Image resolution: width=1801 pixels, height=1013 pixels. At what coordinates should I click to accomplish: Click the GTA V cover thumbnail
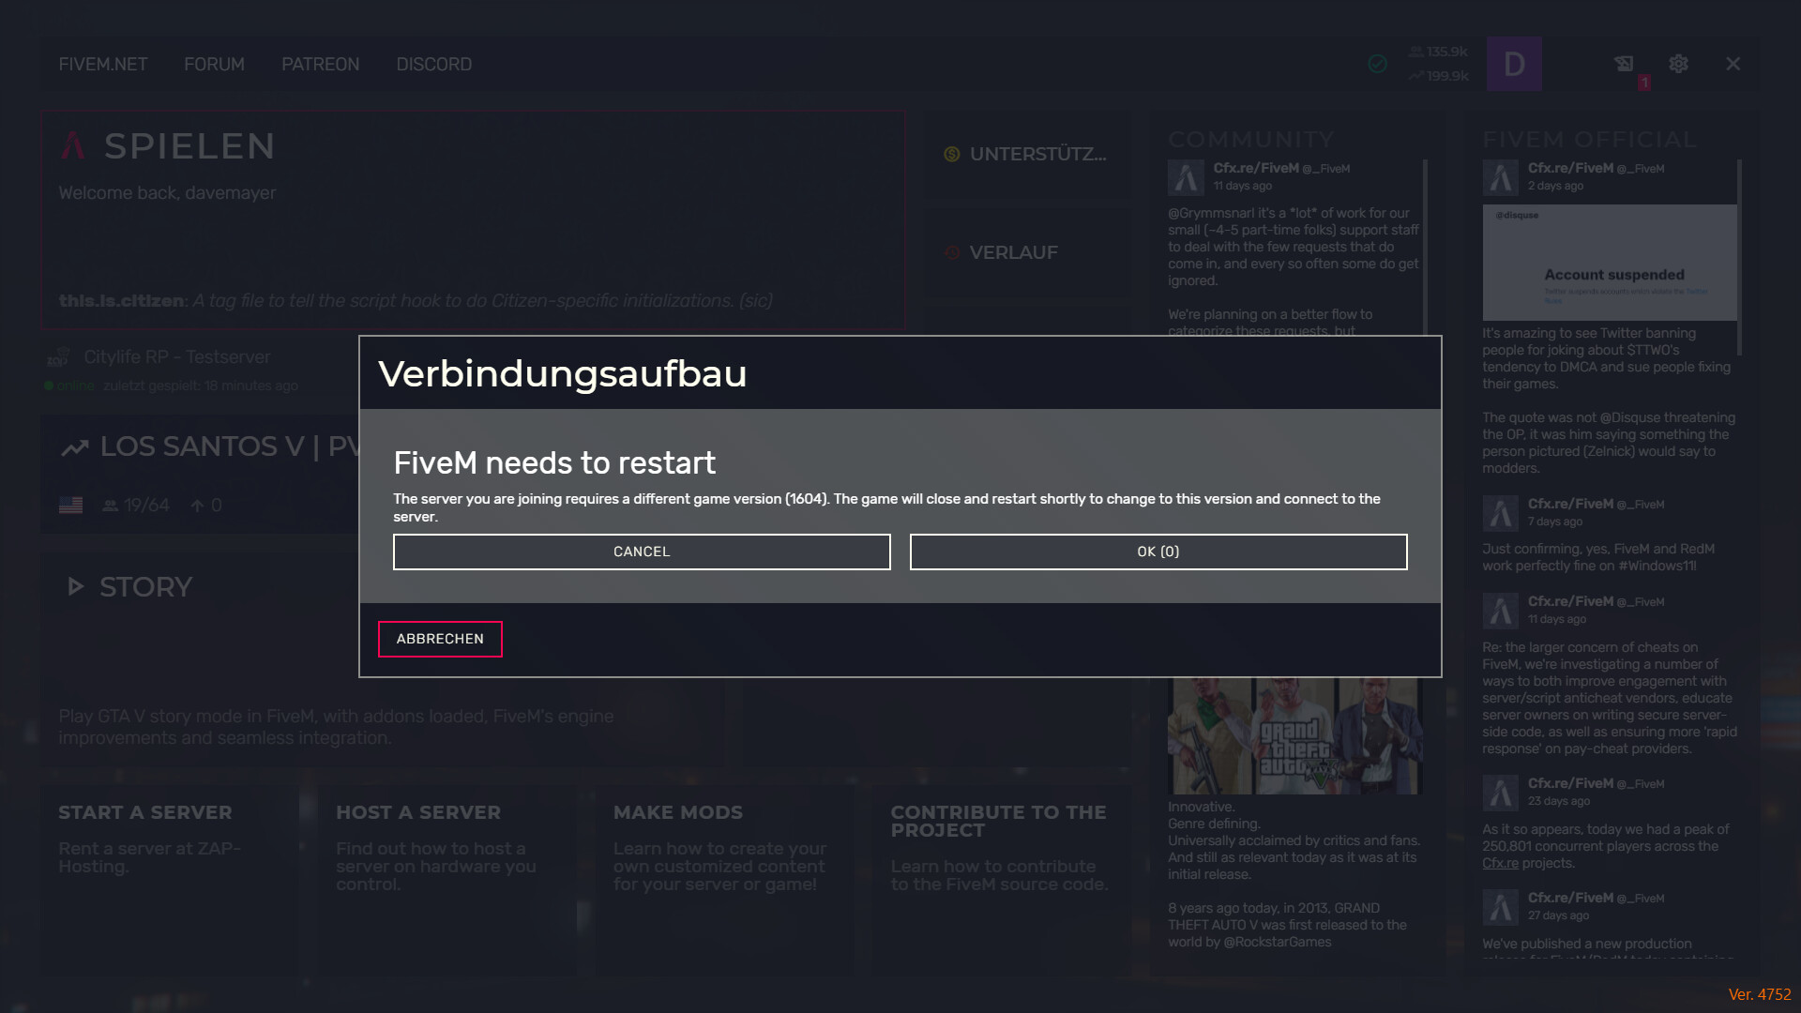pos(1294,736)
